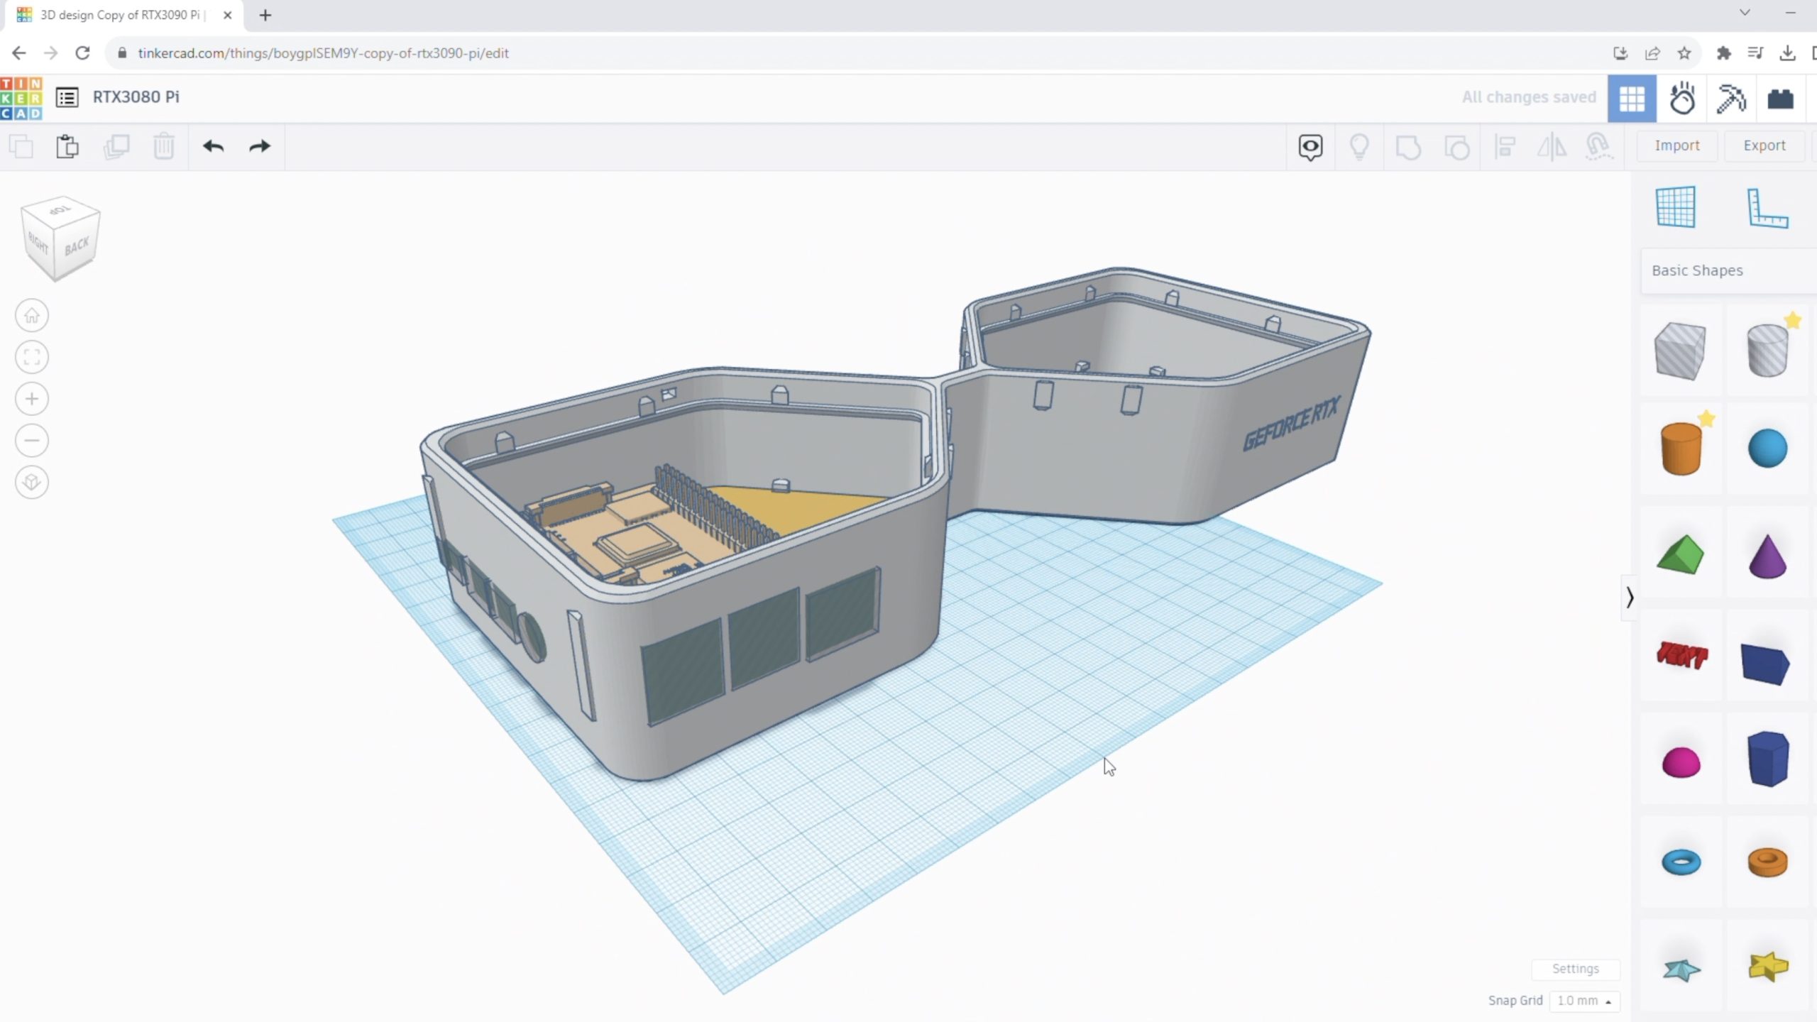This screenshot has height=1022, width=1817.
Task: Collapse the shapes panel with chevron
Action: pyautogui.click(x=1630, y=598)
